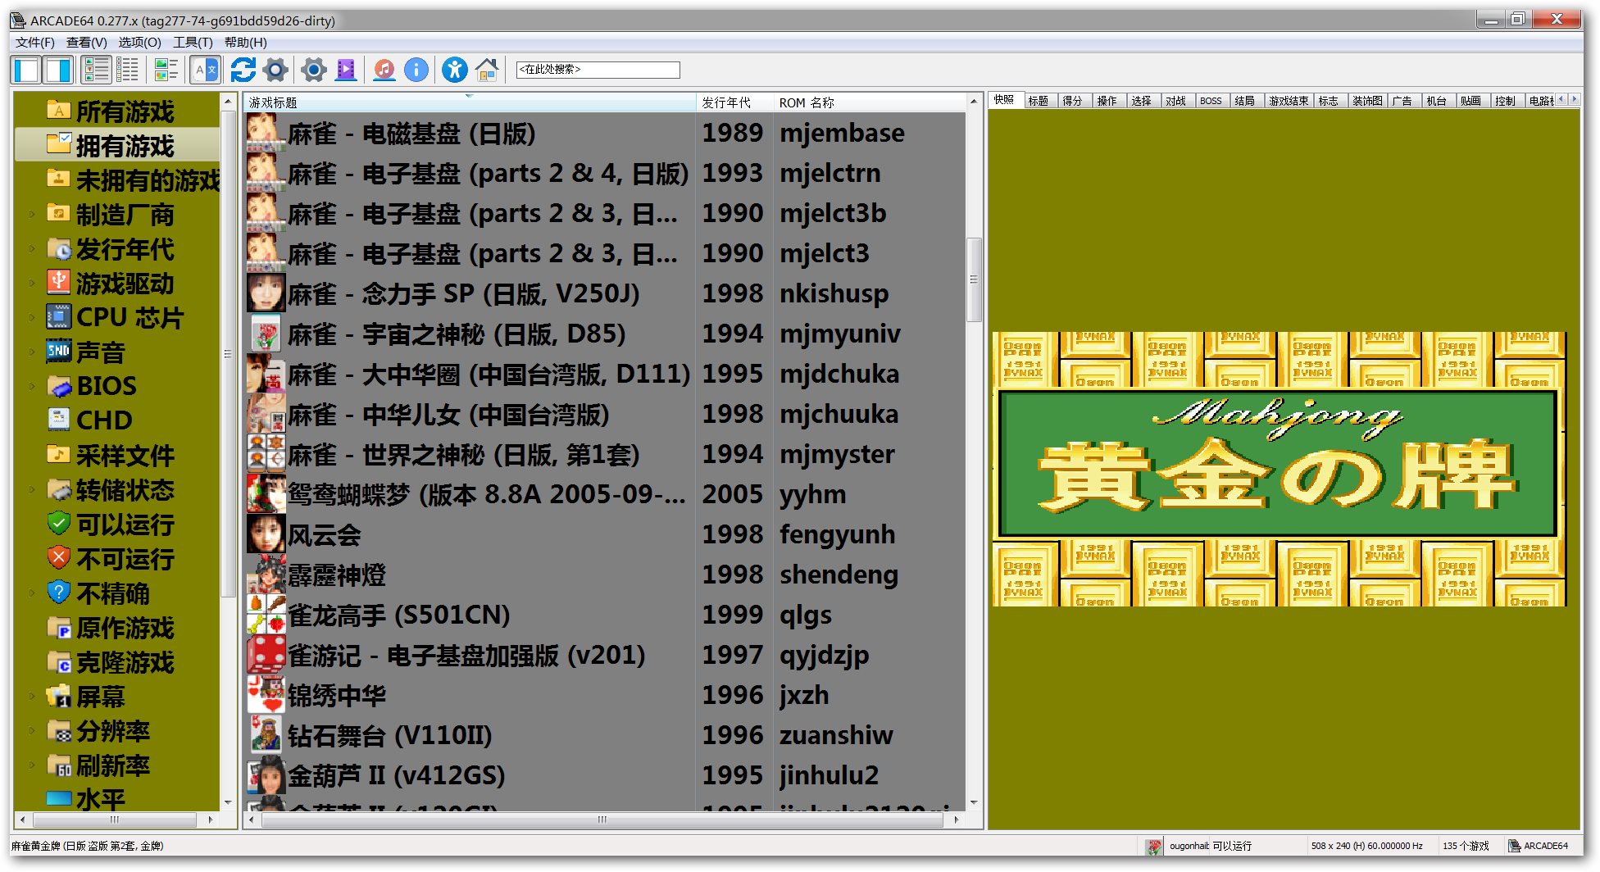Click the game list horizontal scrollbar thumb
The height and width of the screenshot is (872, 1600).
(x=602, y=820)
